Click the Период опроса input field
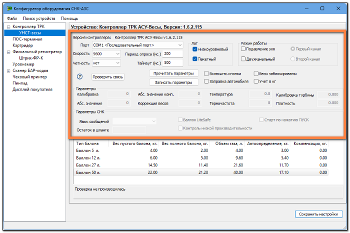 pos(173,54)
